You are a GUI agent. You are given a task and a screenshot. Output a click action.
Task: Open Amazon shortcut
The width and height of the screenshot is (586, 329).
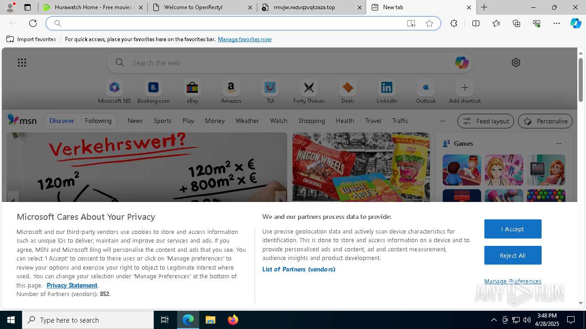[x=231, y=92]
